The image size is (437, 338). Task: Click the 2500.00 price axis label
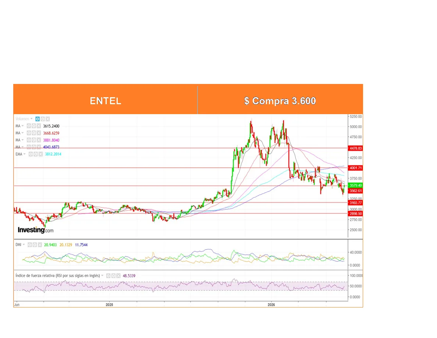pos(356,230)
